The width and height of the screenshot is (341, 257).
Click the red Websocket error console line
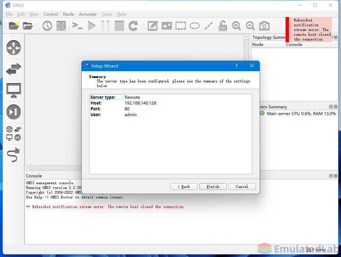pos(108,207)
